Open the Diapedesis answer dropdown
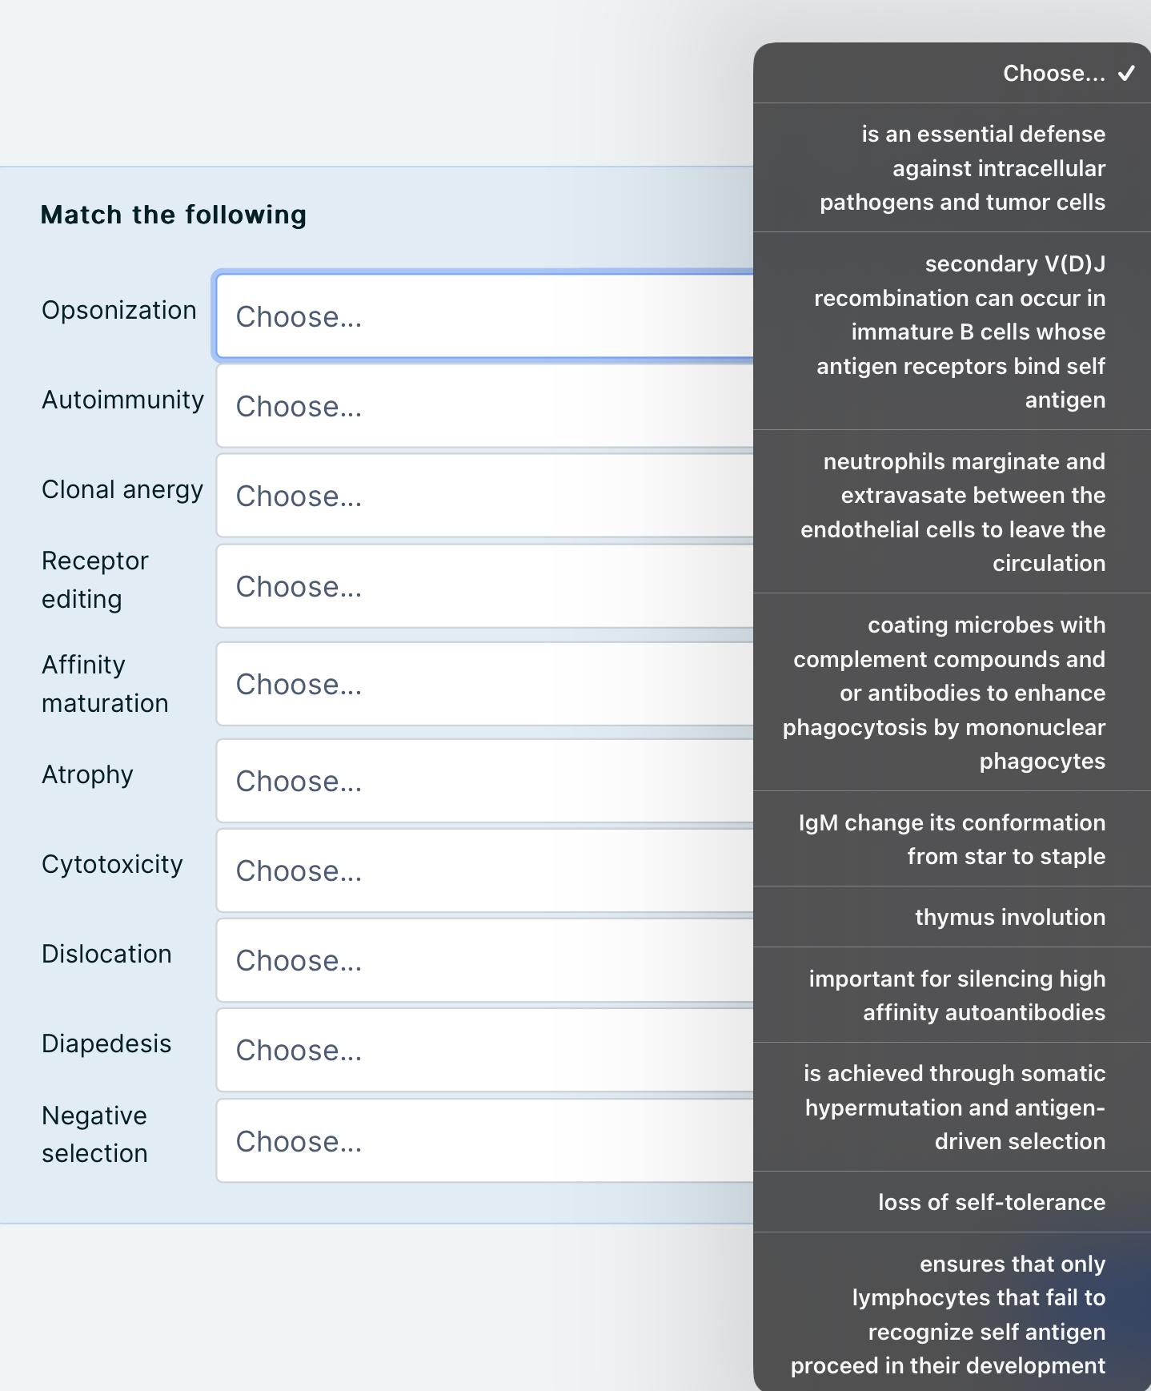The height and width of the screenshot is (1391, 1151). coord(480,1050)
